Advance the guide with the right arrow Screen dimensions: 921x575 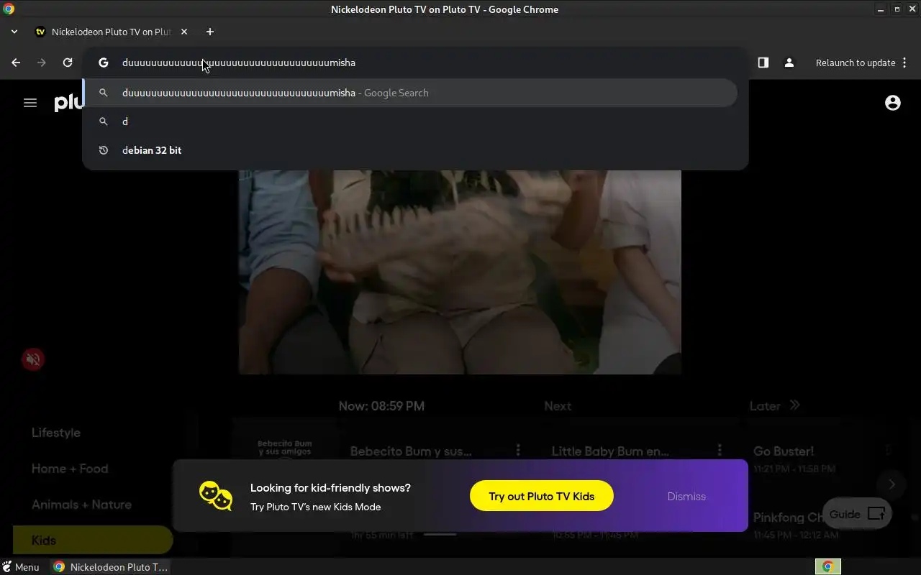coord(891,484)
